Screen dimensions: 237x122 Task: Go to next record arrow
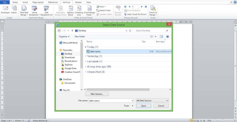(x=142, y=7)
